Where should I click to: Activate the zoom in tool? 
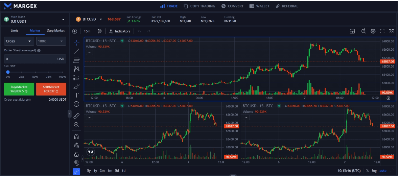click(76, 125)
